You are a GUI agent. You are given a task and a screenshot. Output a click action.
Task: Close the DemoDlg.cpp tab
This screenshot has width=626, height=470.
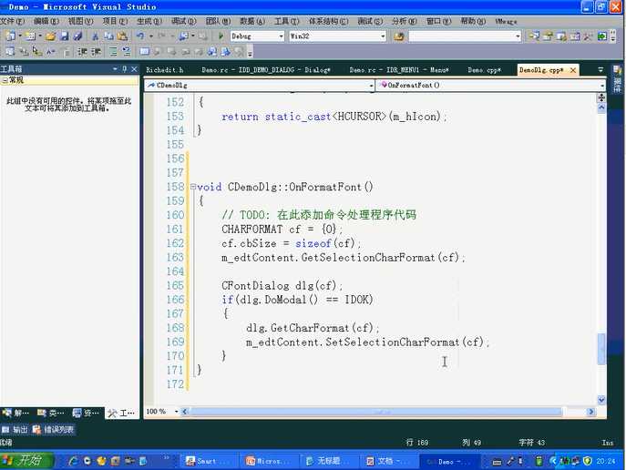coord(573,70)
